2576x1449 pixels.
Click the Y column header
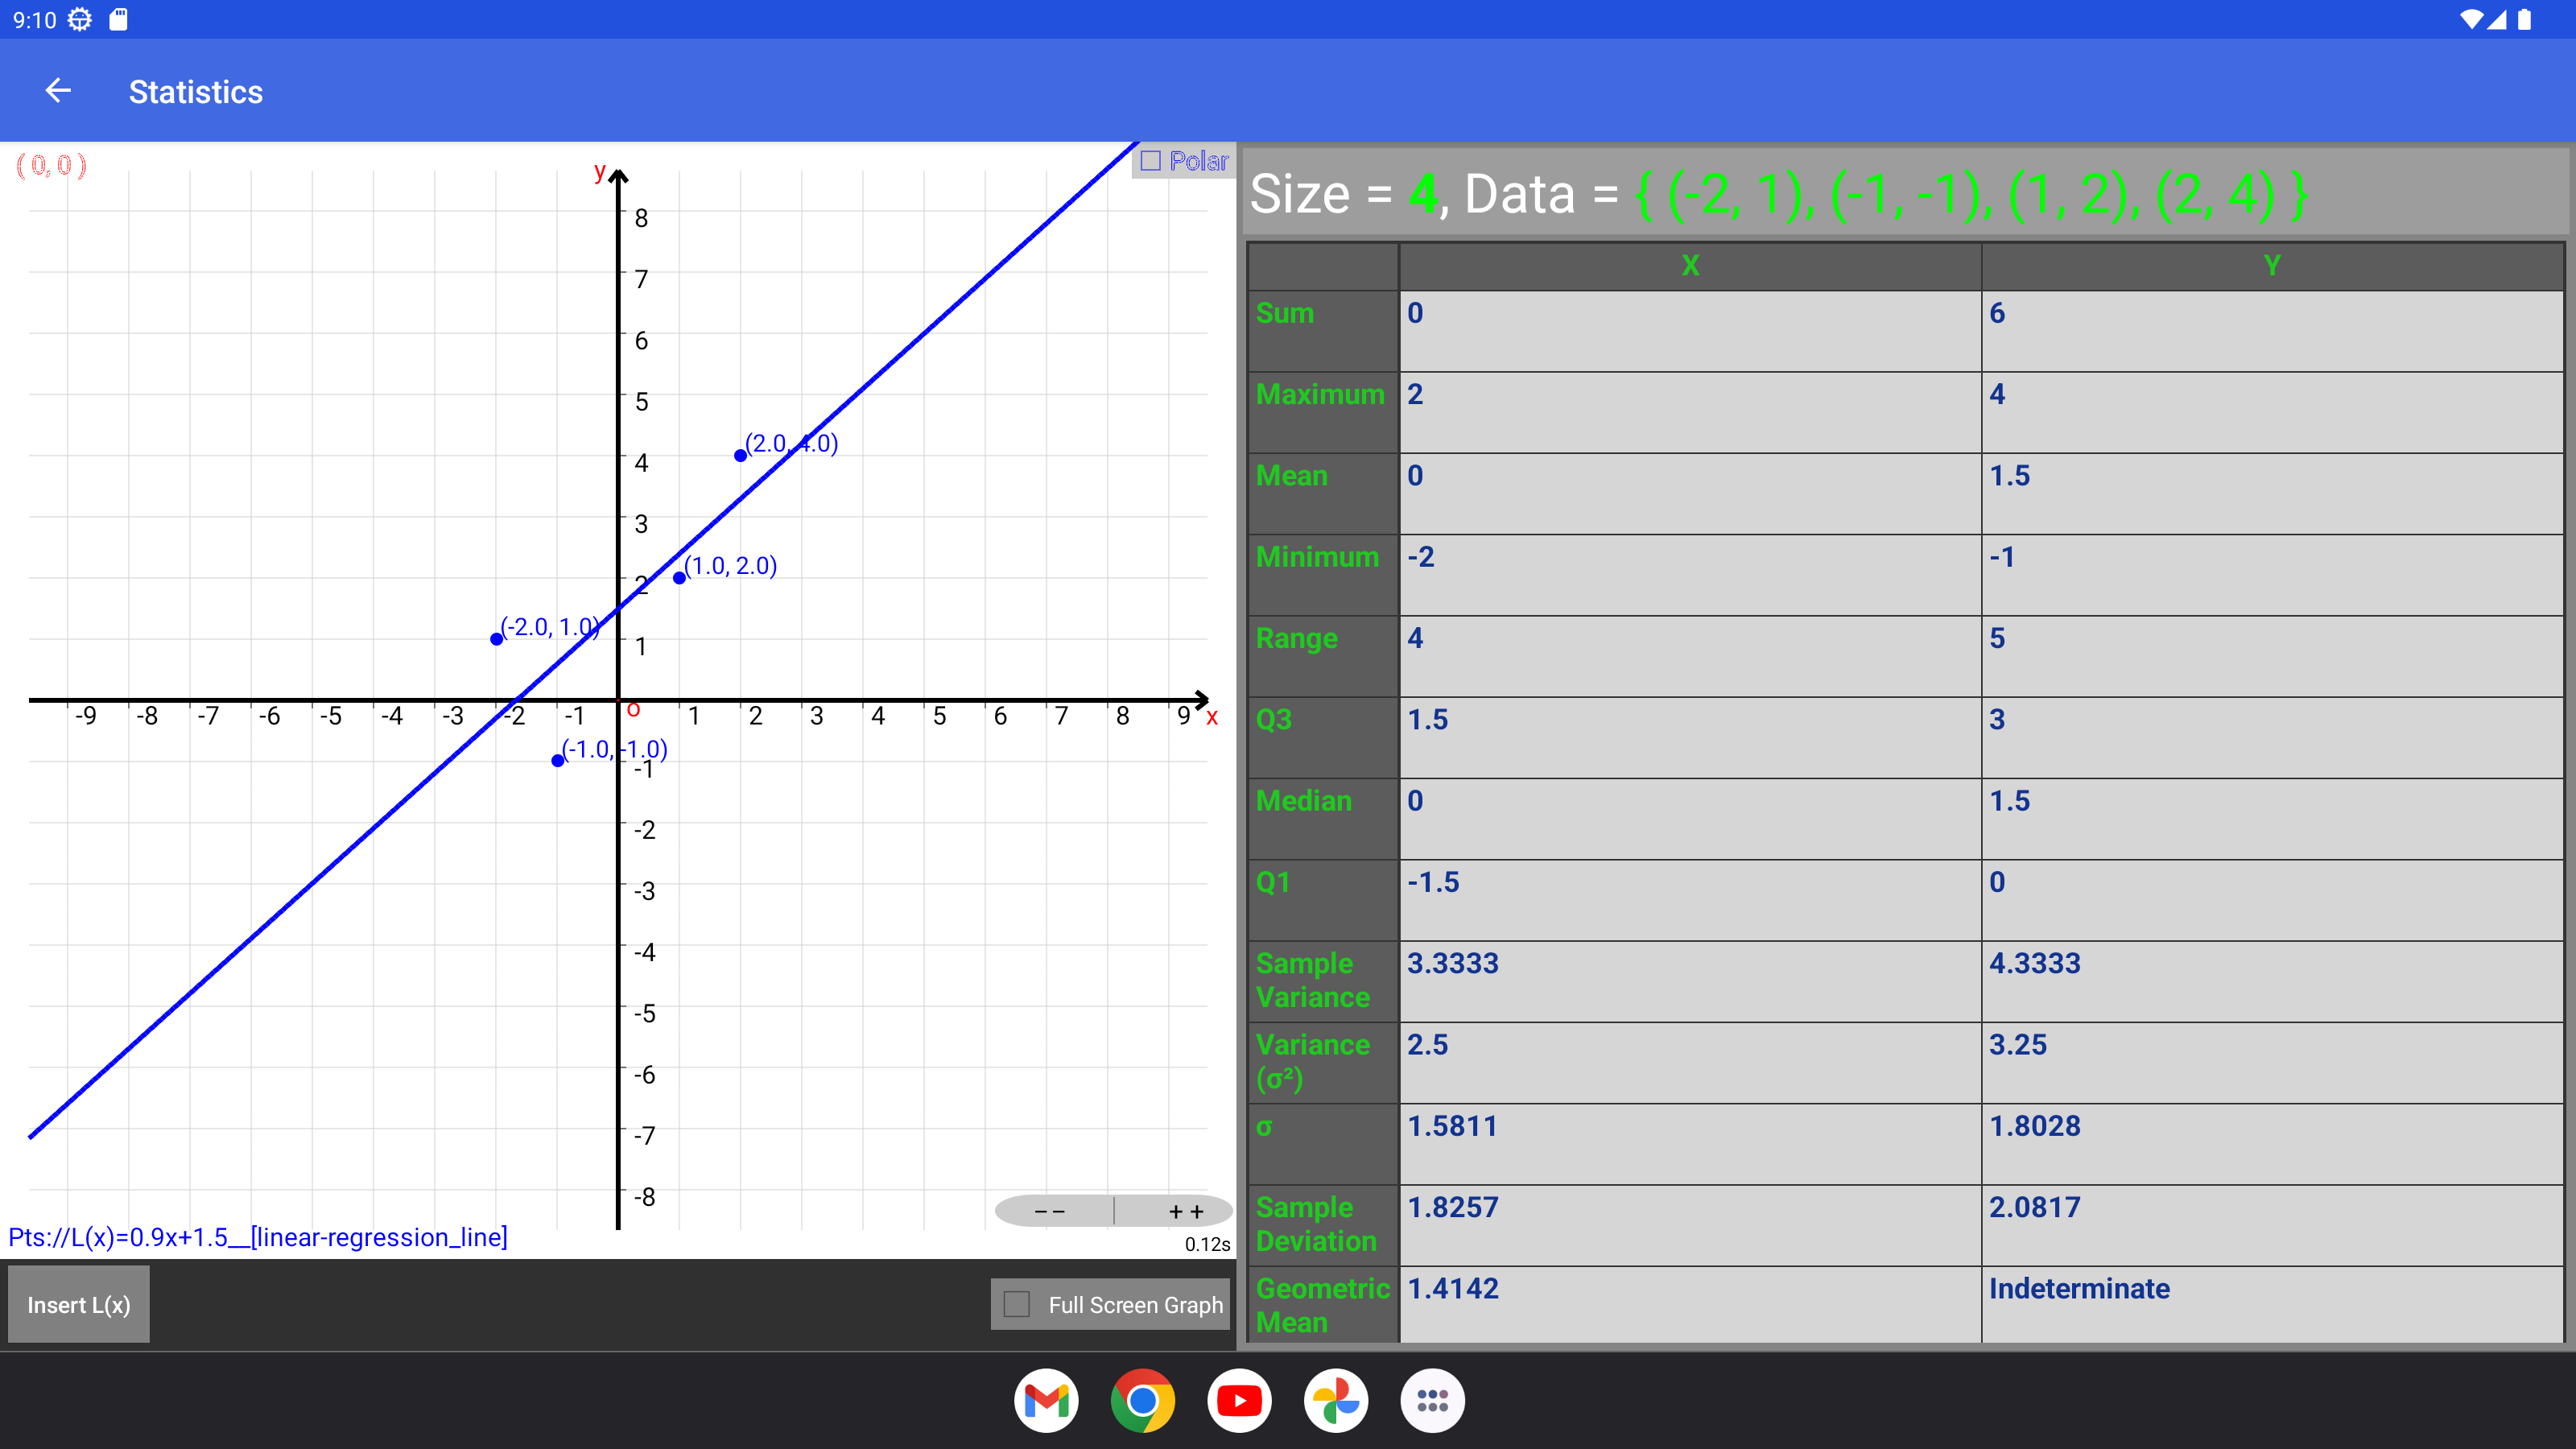pos(2272,266)
